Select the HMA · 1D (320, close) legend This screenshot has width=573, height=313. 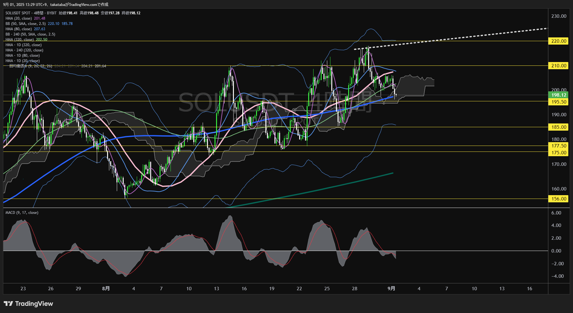pyautogui.click(x=23, y=45)
